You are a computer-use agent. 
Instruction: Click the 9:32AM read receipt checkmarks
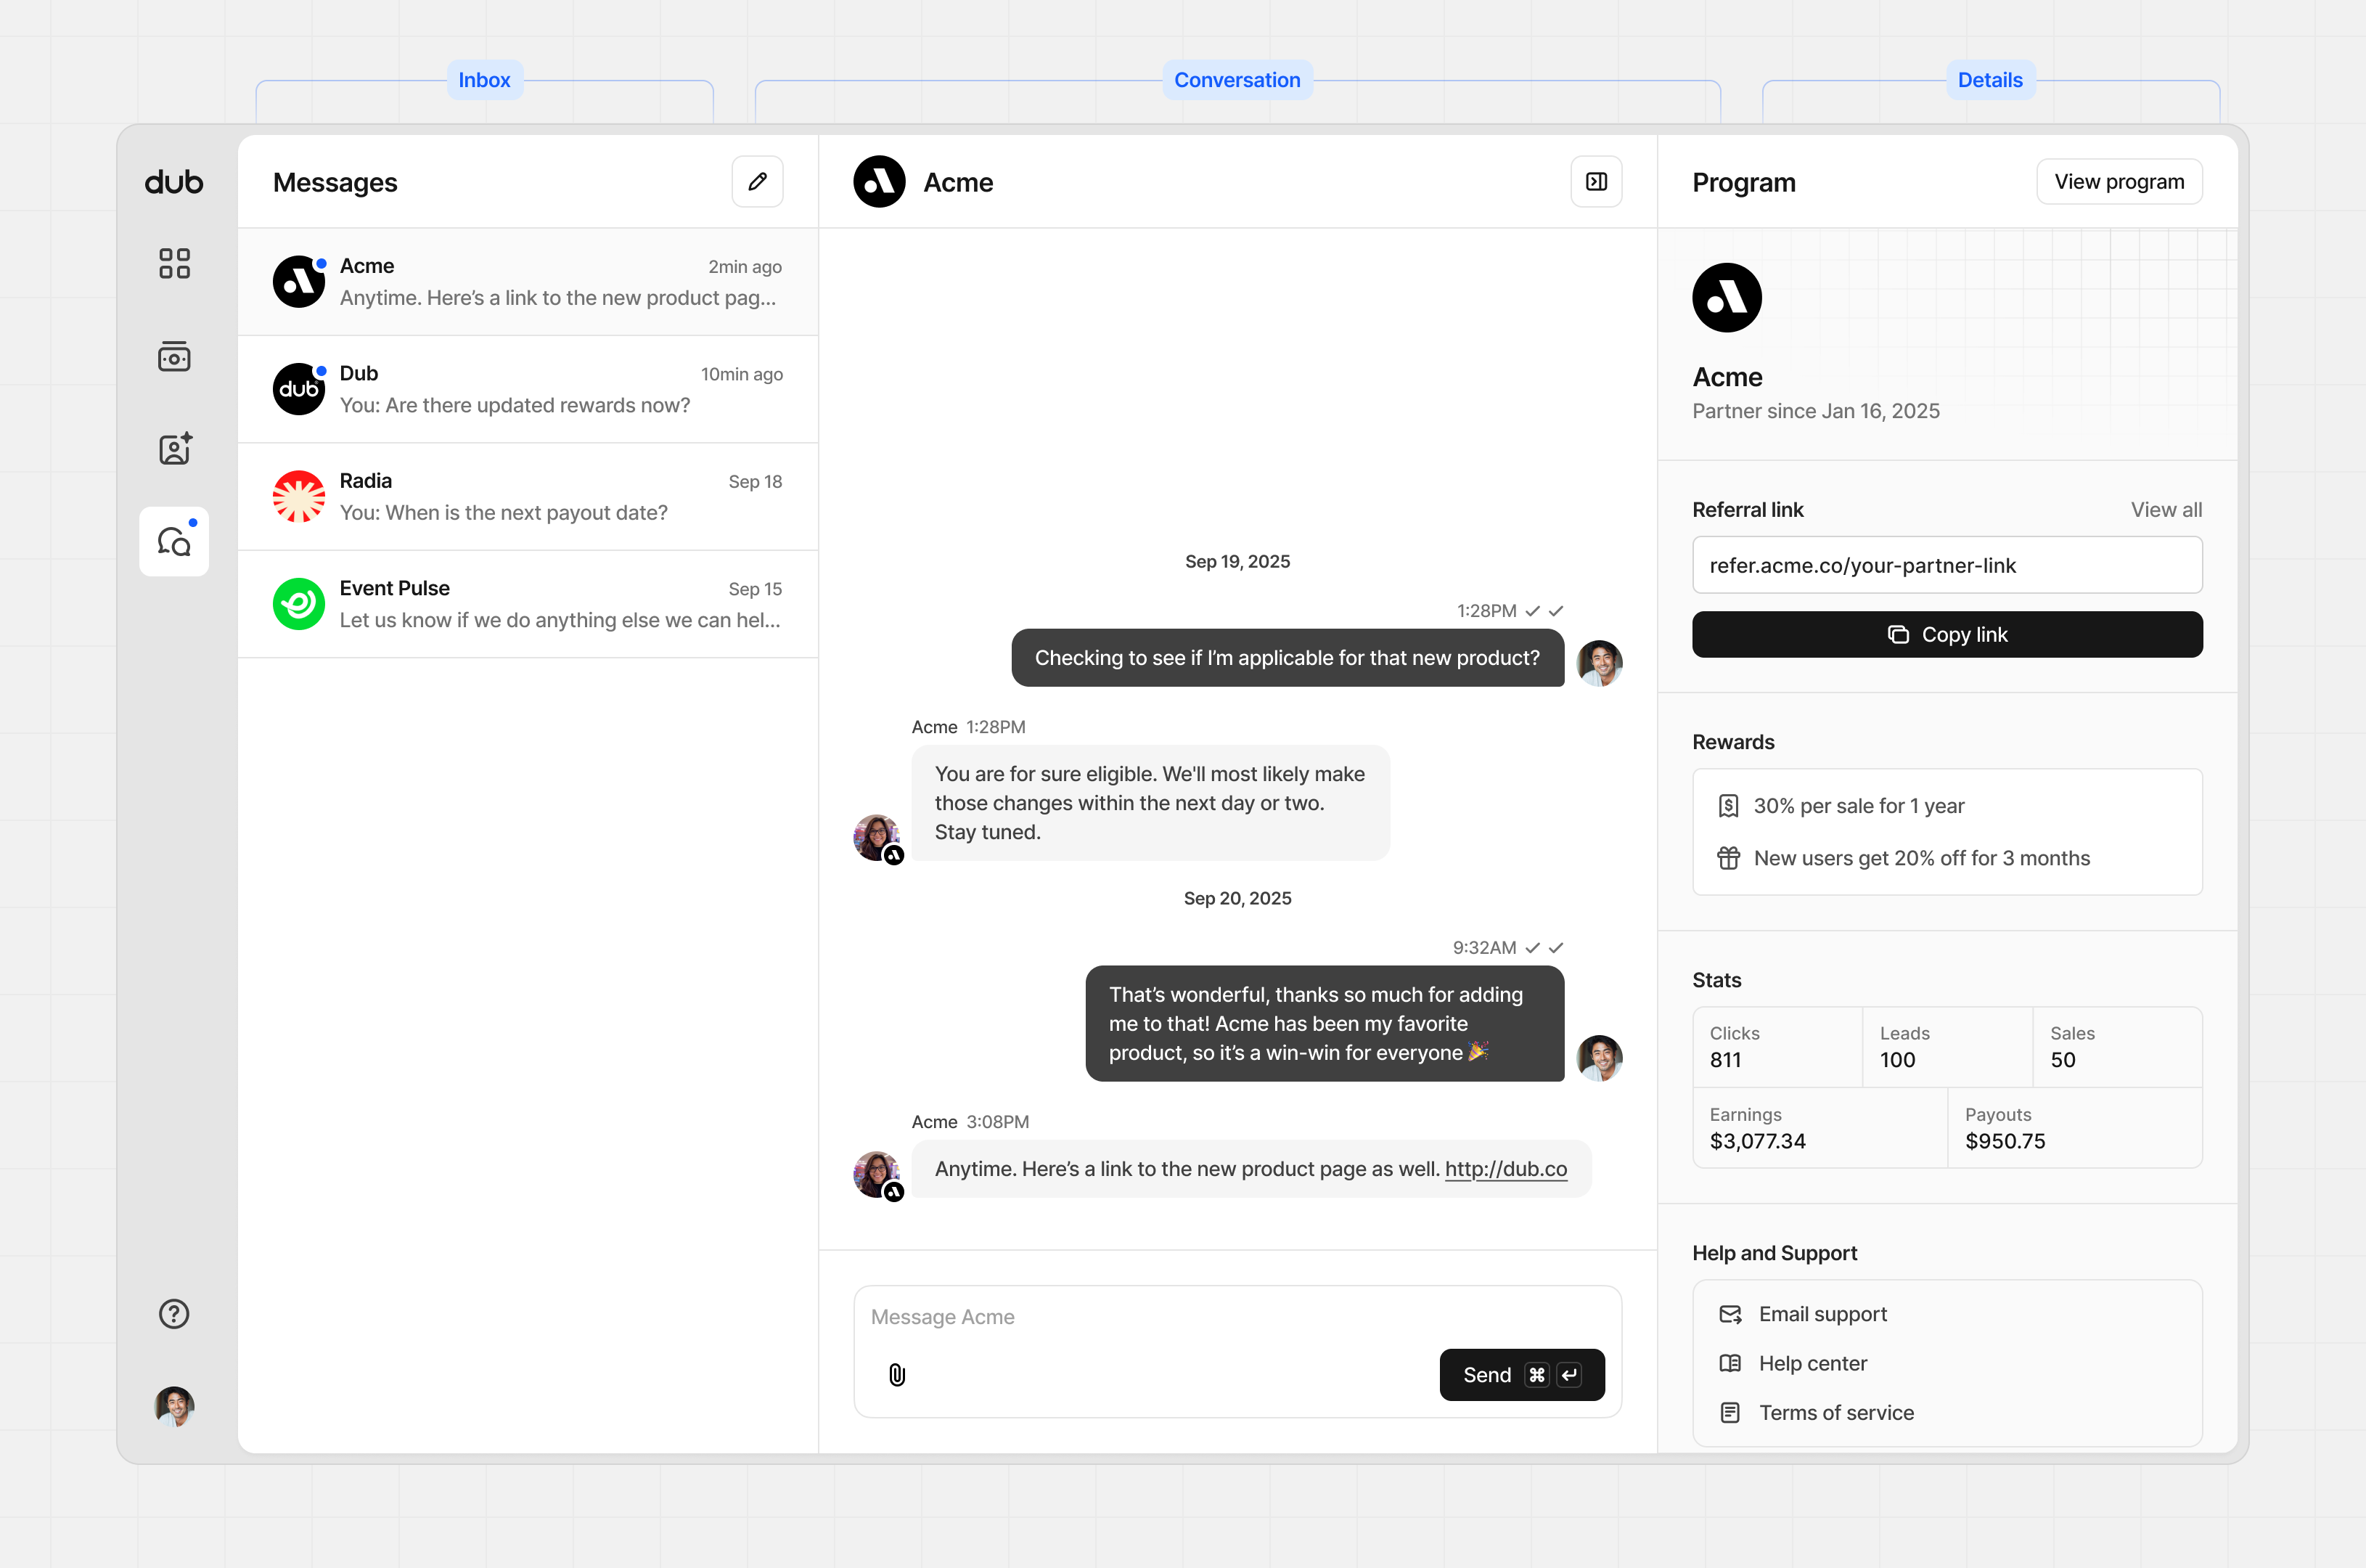1544,948
